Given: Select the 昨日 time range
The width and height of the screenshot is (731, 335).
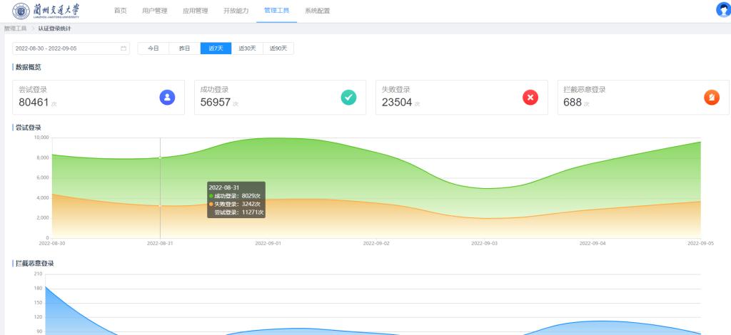Looking at the screenshot, I should point(185,48).
